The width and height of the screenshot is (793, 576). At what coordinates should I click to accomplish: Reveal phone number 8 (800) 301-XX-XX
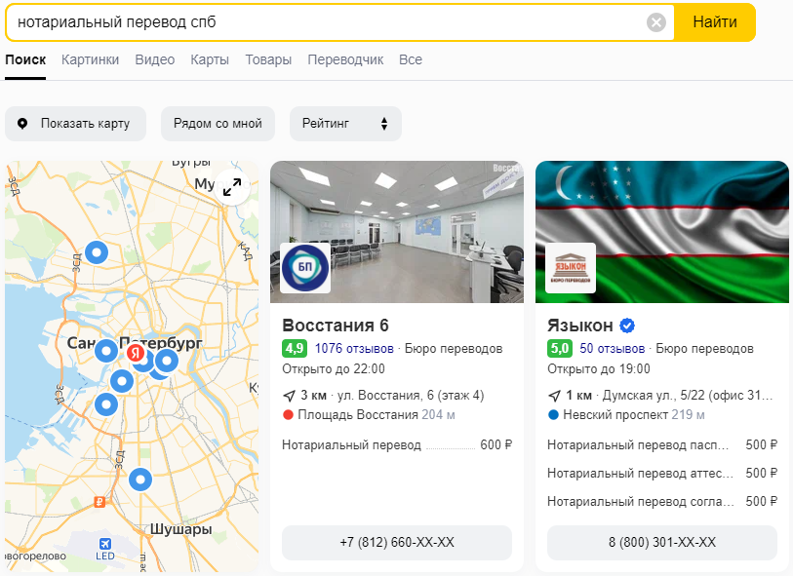662,543
